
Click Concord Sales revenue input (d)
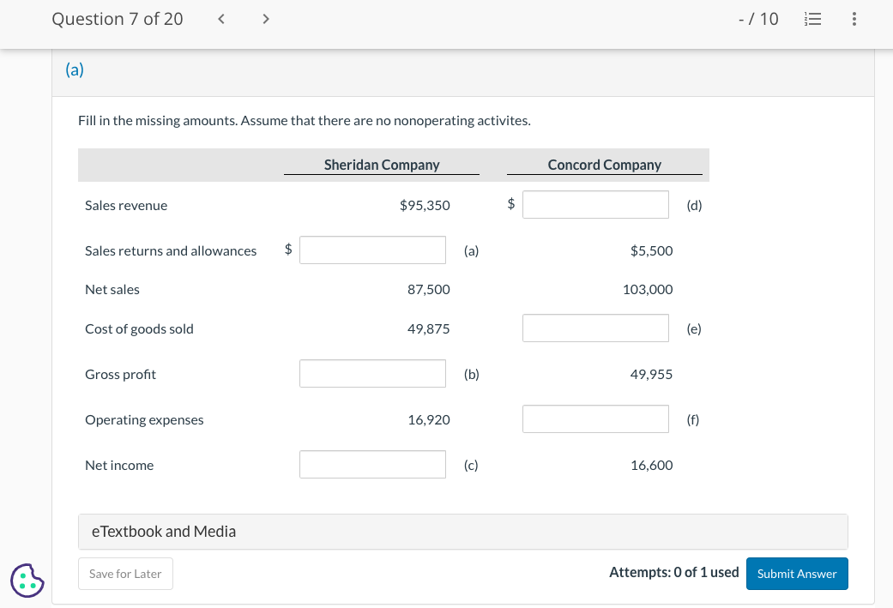tap(595, 204)
